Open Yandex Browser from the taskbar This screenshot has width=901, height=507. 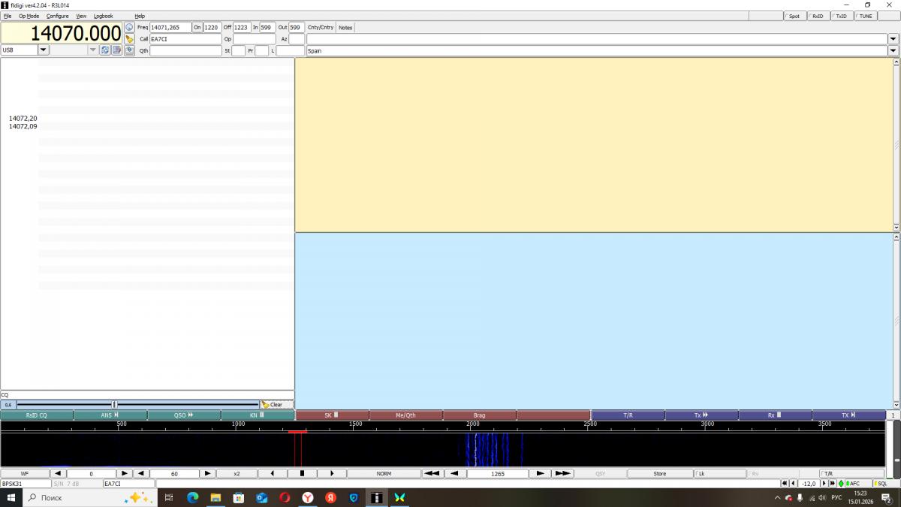point(308,497)
